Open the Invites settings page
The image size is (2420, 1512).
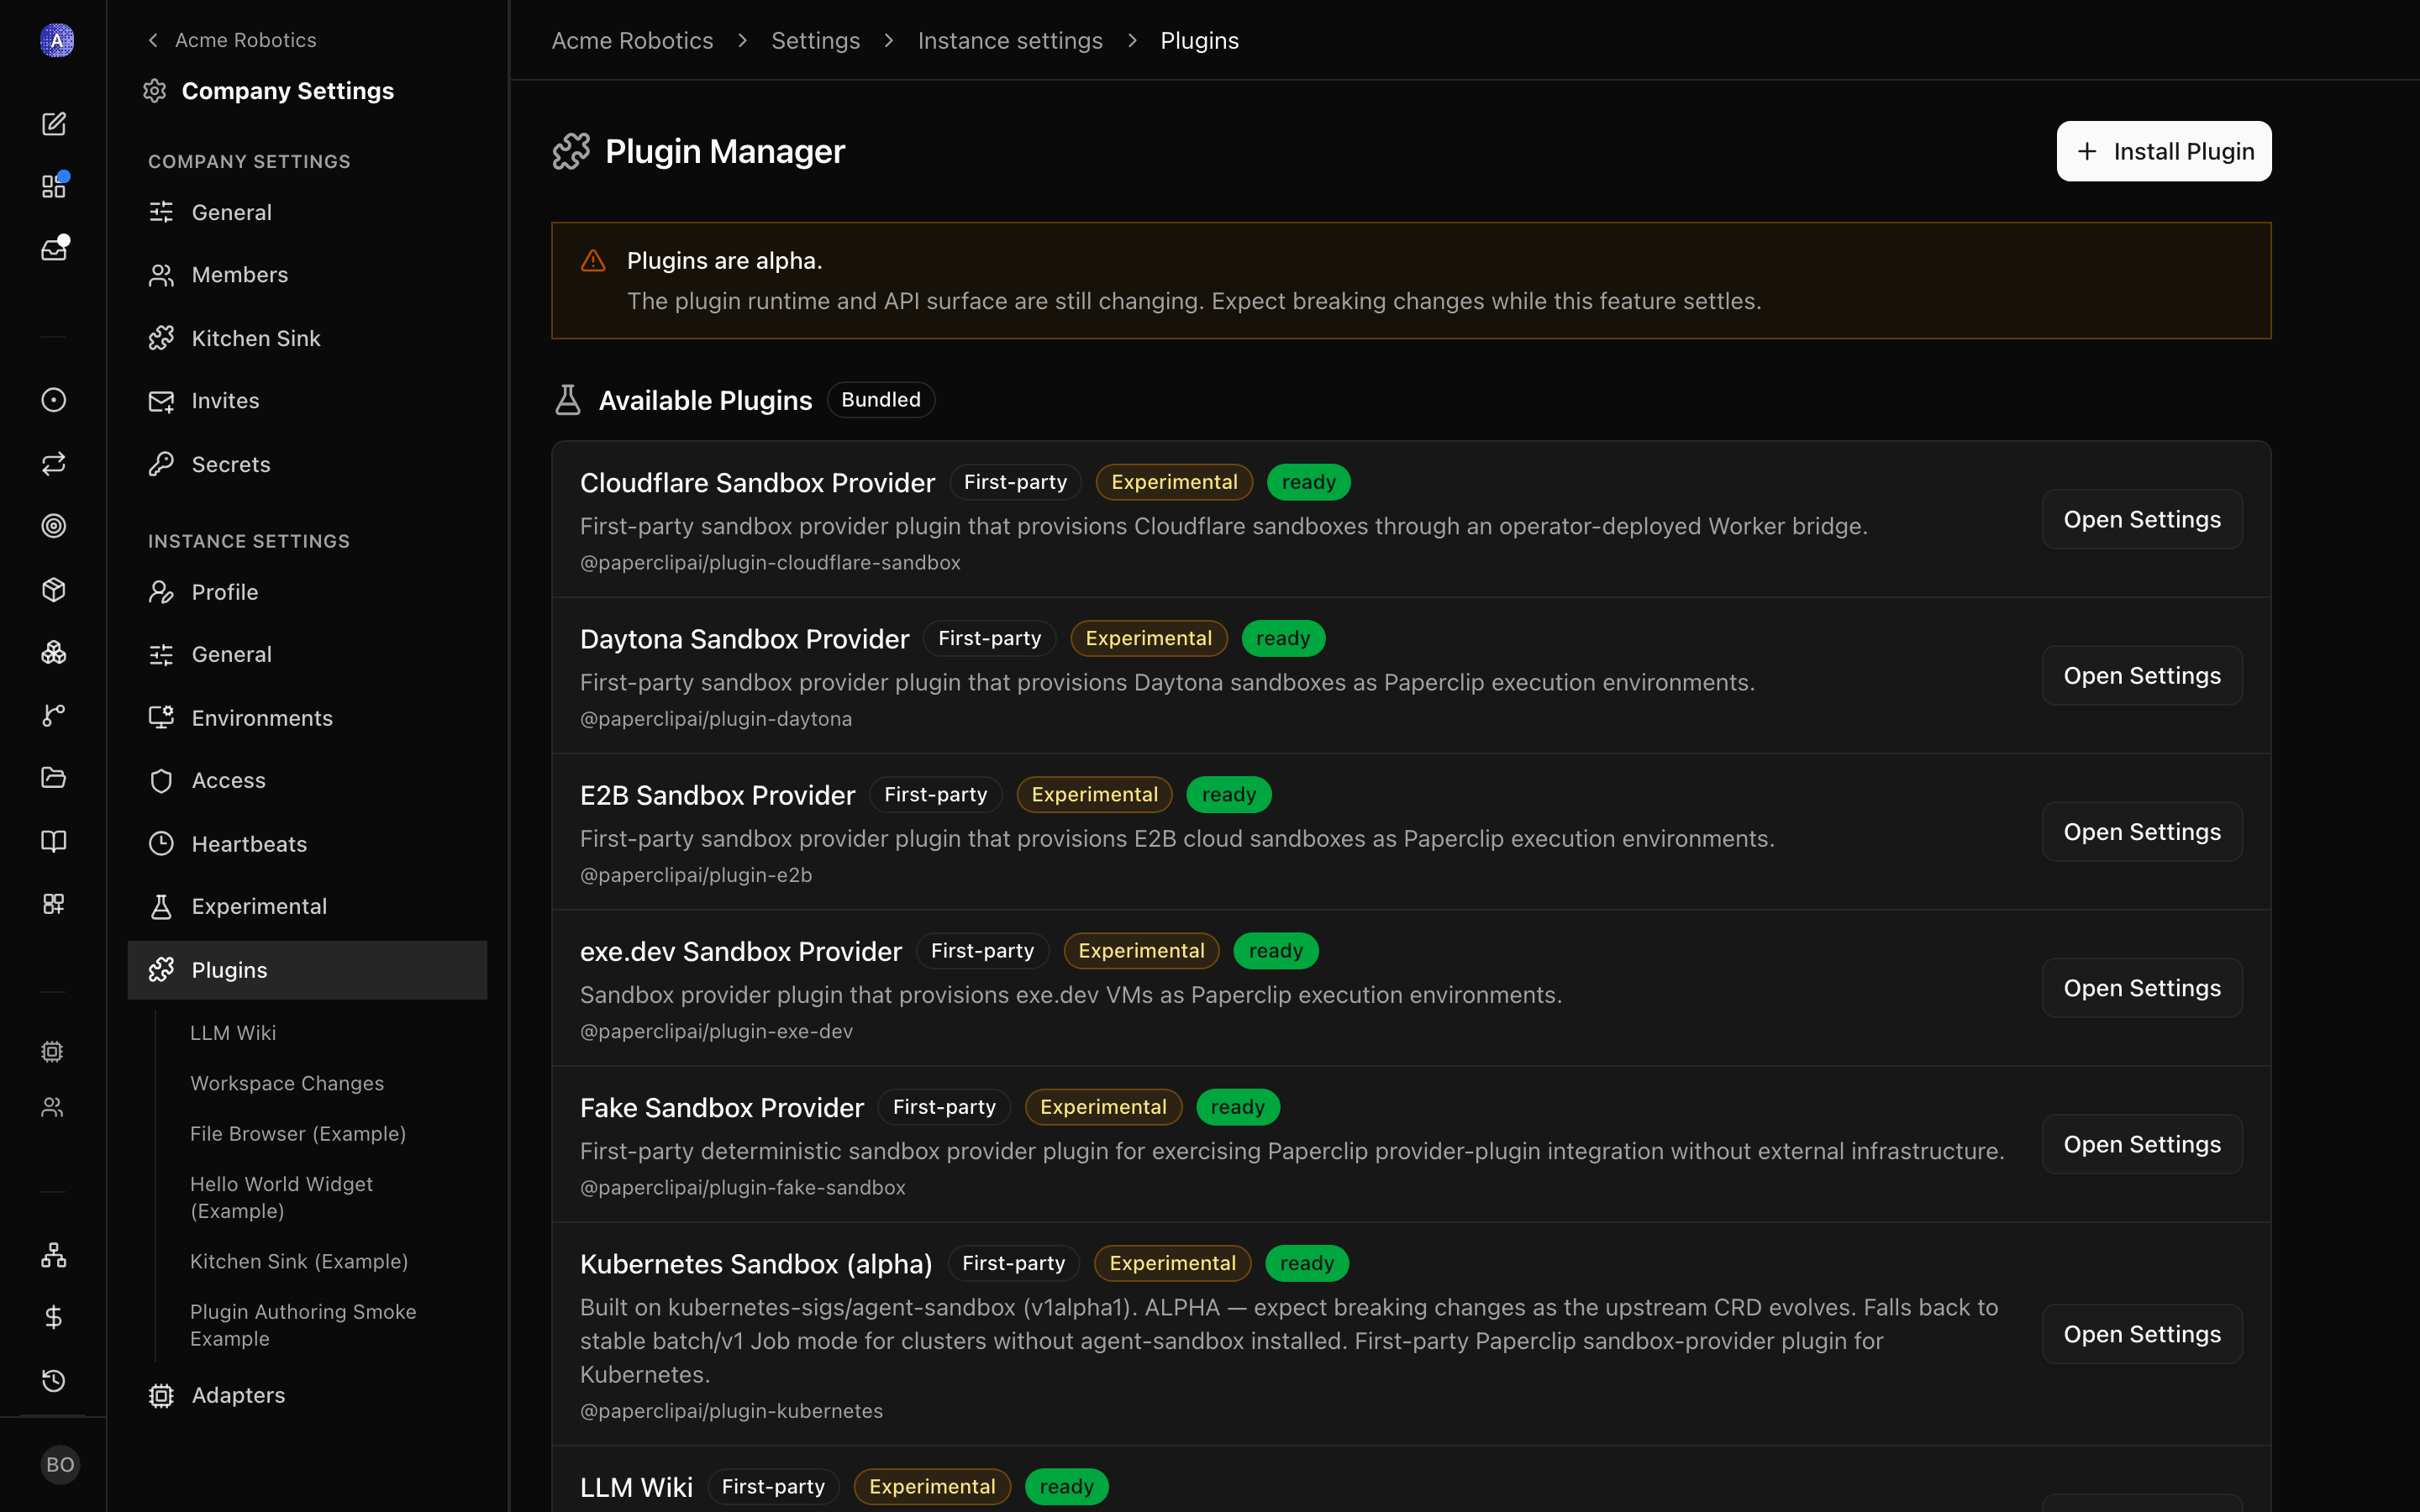point(307,401)
